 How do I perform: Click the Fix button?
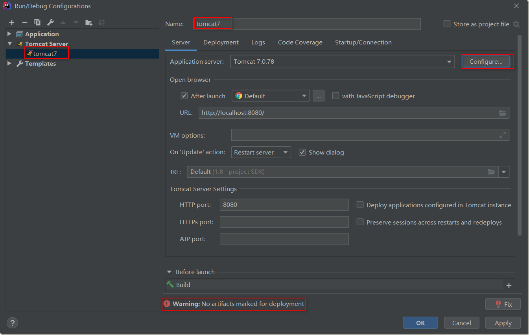[x=503, y=304]
